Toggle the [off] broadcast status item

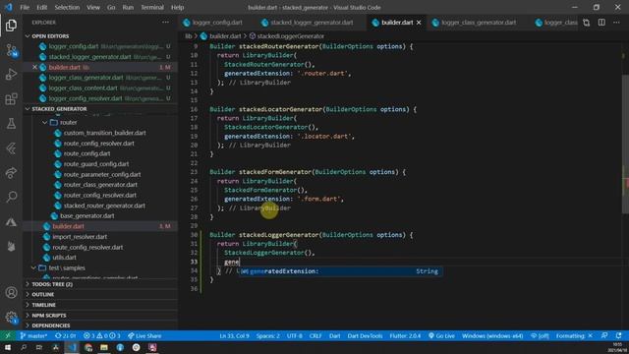540,335
